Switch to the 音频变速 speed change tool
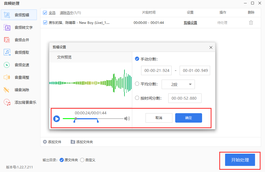The image size is (265, 172). (19, 65)
